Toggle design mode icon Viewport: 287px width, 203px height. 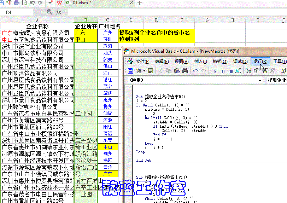click(x=238, y=71)
